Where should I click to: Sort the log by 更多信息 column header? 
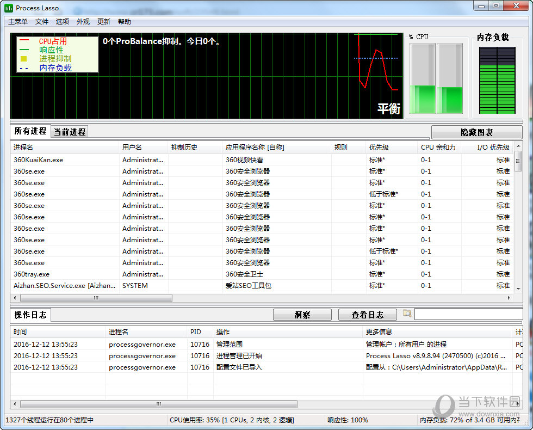[x=437, y=331]
